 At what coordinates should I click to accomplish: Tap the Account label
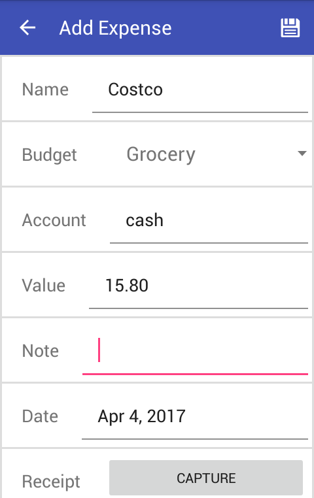coord(54,220)
